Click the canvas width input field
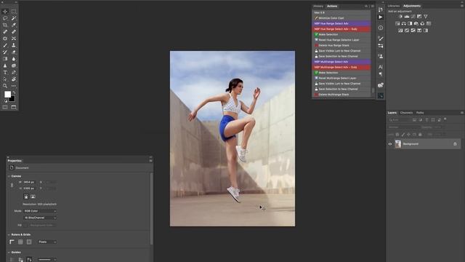The image size is (465, 262). coord(29,182)
